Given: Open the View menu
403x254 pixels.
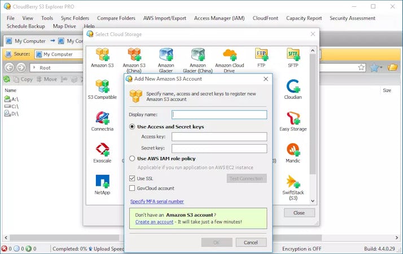Looking at the screenshot, I should tap(28, 18).
